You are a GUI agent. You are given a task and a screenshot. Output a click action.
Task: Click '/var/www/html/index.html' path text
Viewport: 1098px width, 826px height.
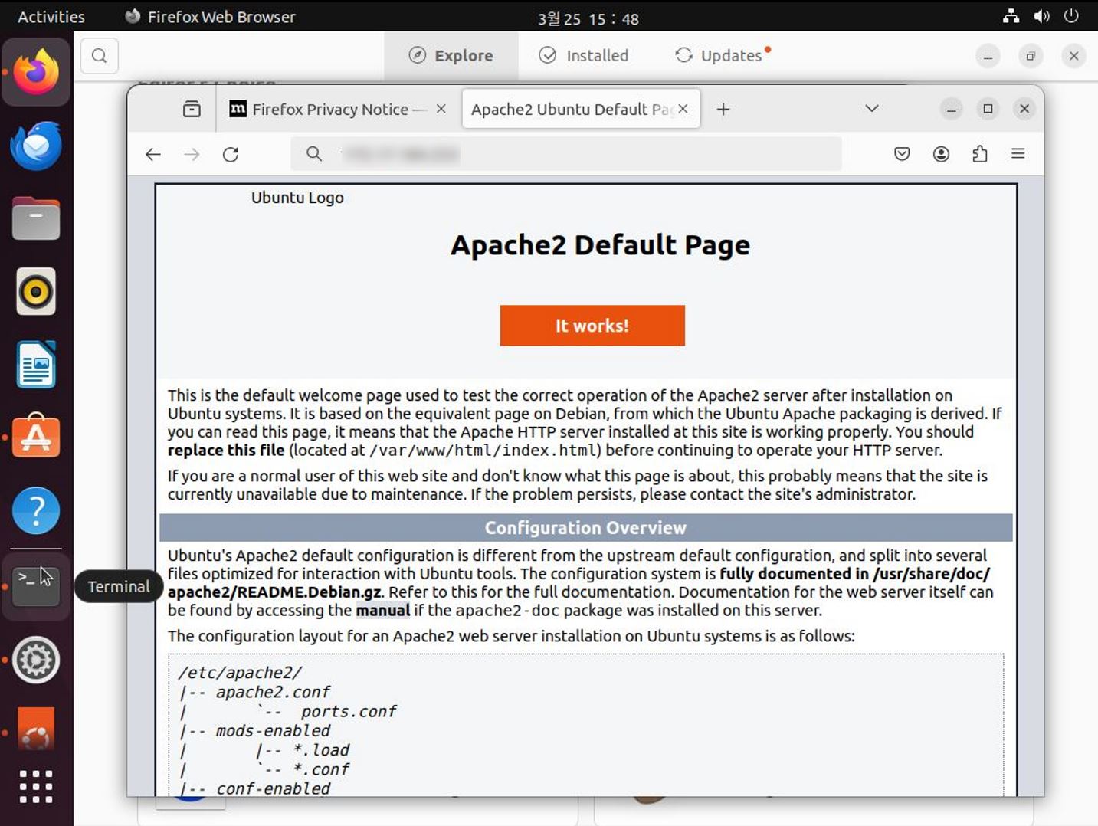pos(484,451)
